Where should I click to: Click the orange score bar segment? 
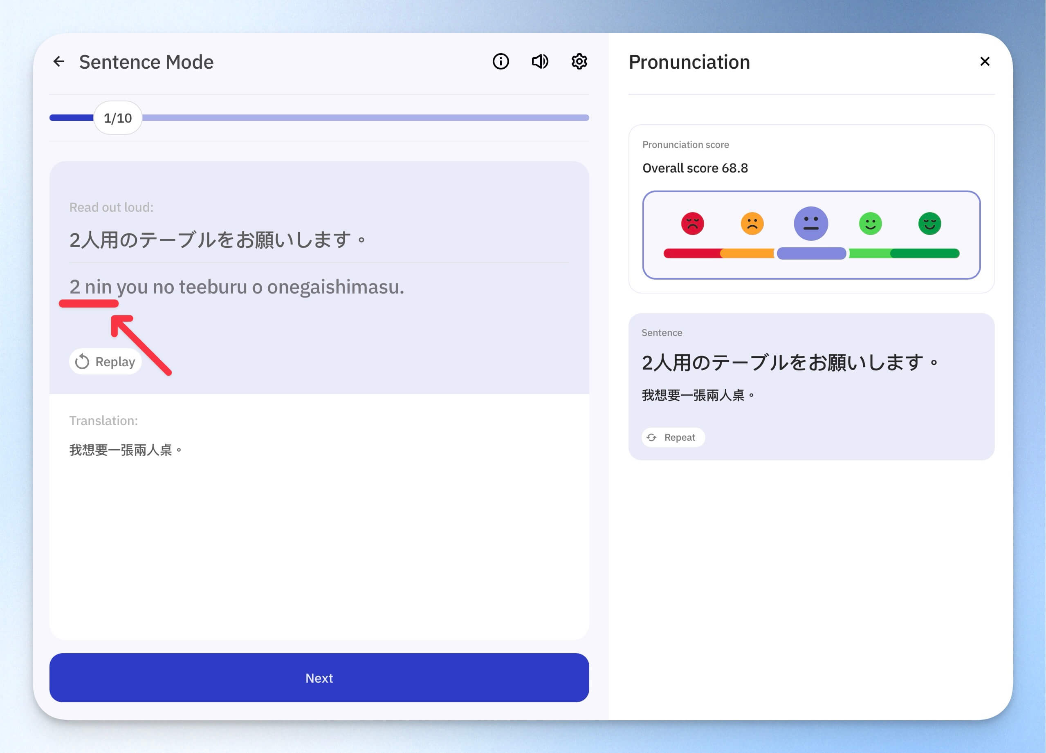click(x=747, y=253)
